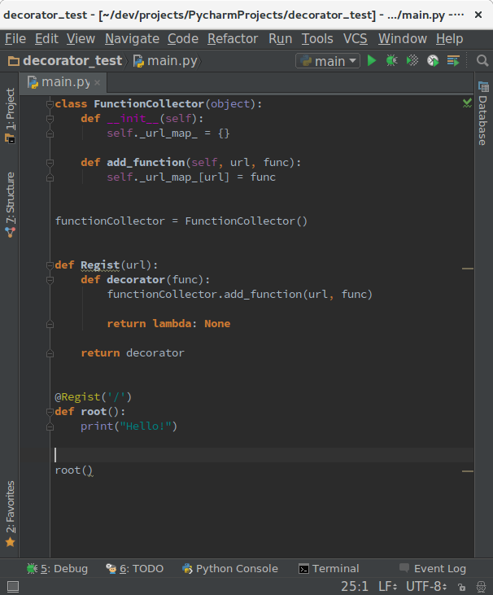
Task: Start debugging with the bug icon
Action: coord(392,61)
